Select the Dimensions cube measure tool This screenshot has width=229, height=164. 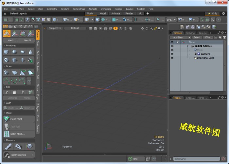click(x=29, y=147)
